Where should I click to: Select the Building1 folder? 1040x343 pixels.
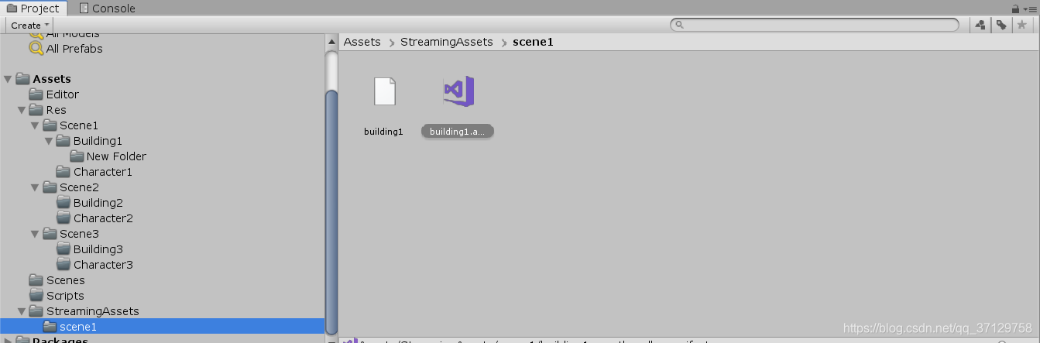pyautogui.click(x=98, y=141)
